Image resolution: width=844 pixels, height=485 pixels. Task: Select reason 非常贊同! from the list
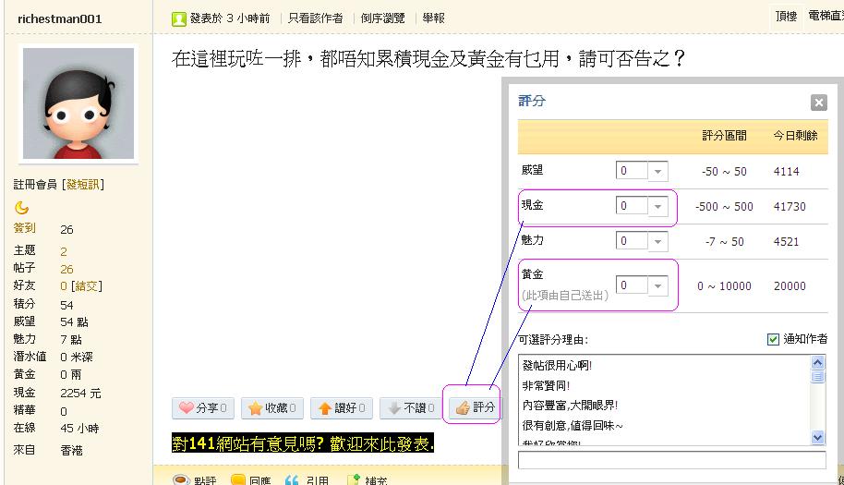point(556,384)
